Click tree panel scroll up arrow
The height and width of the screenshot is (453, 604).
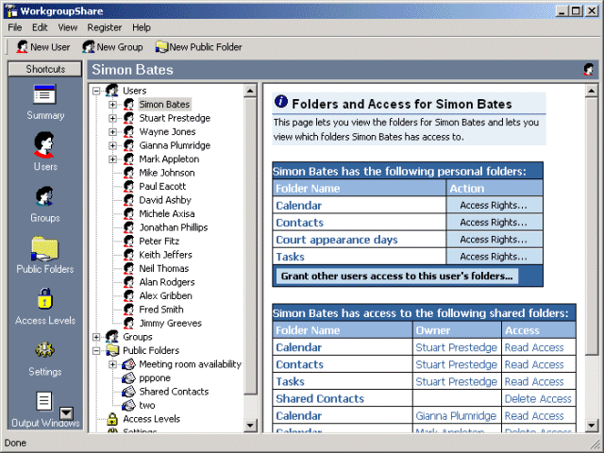click(250, 91)
